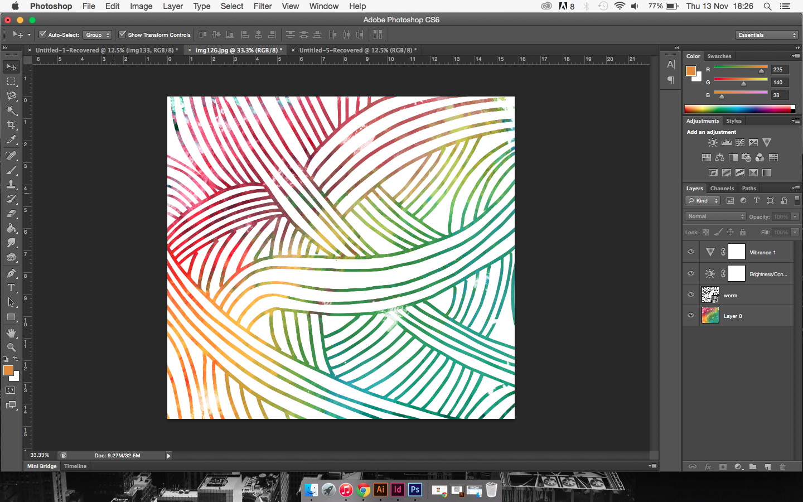Create a new group folder
Screen dimensions: 803x502
753,466
